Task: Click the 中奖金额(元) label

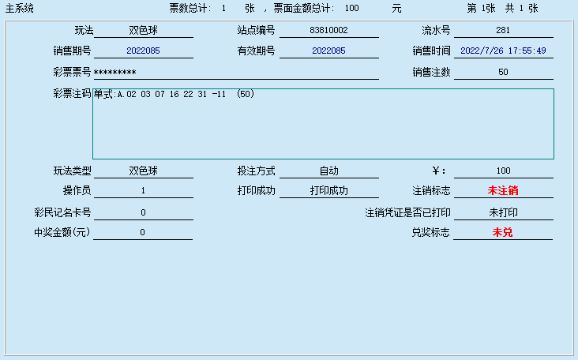Action: pos(62,233)
